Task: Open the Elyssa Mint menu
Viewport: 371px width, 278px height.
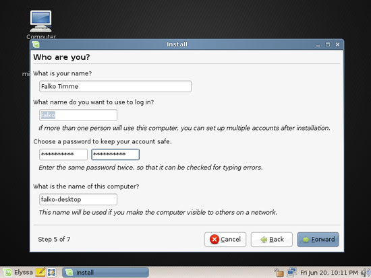Action: [18, 273]
